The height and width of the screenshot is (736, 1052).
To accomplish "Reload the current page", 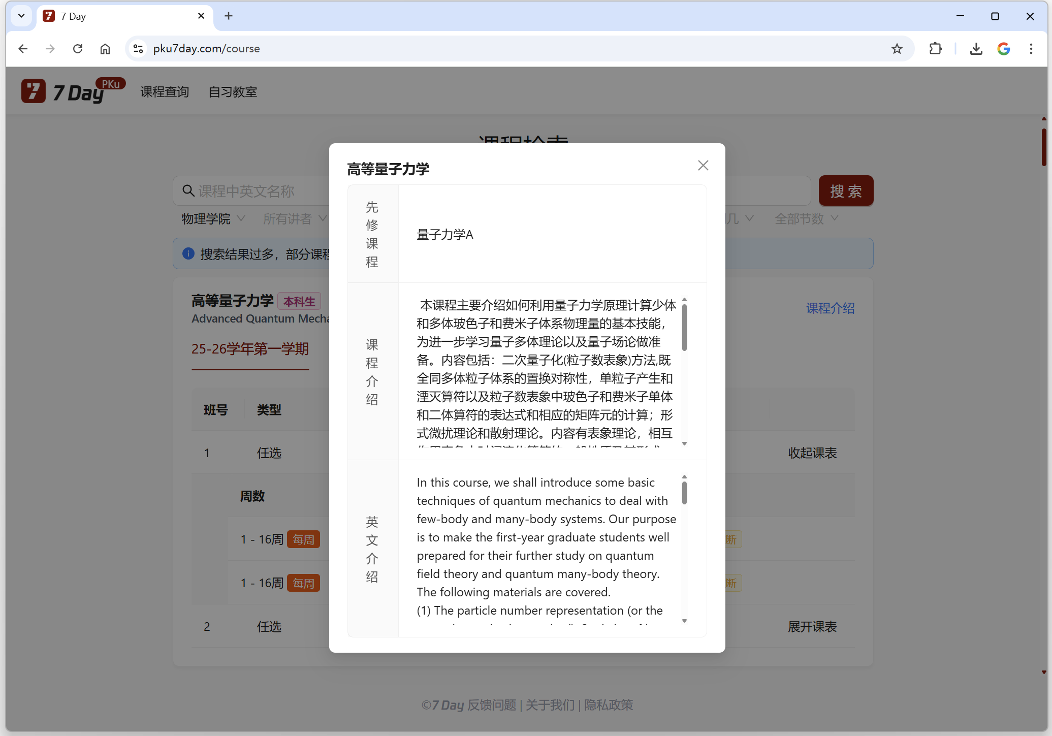I will point(77,48).
